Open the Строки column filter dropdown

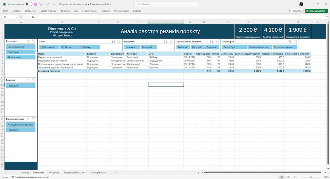pyautogui.click(x=194, y=54)
